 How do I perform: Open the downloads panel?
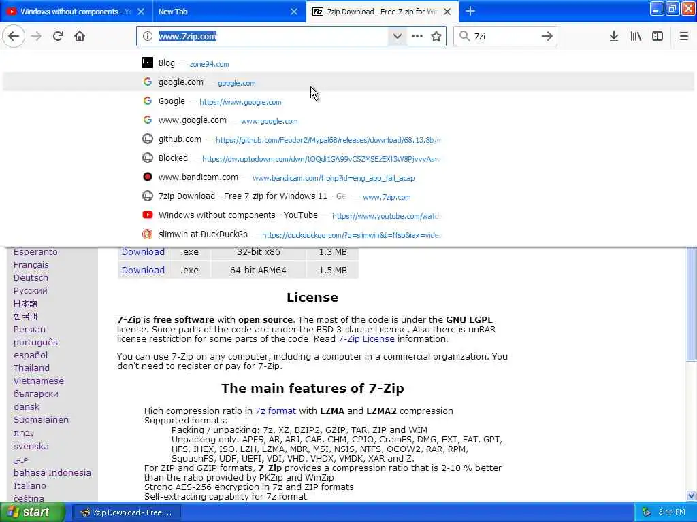coord(614,37)
